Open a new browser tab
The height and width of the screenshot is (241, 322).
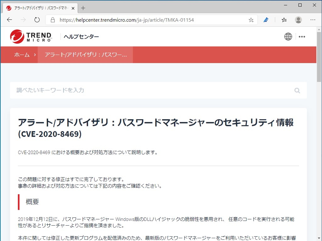tap(83, 8)
